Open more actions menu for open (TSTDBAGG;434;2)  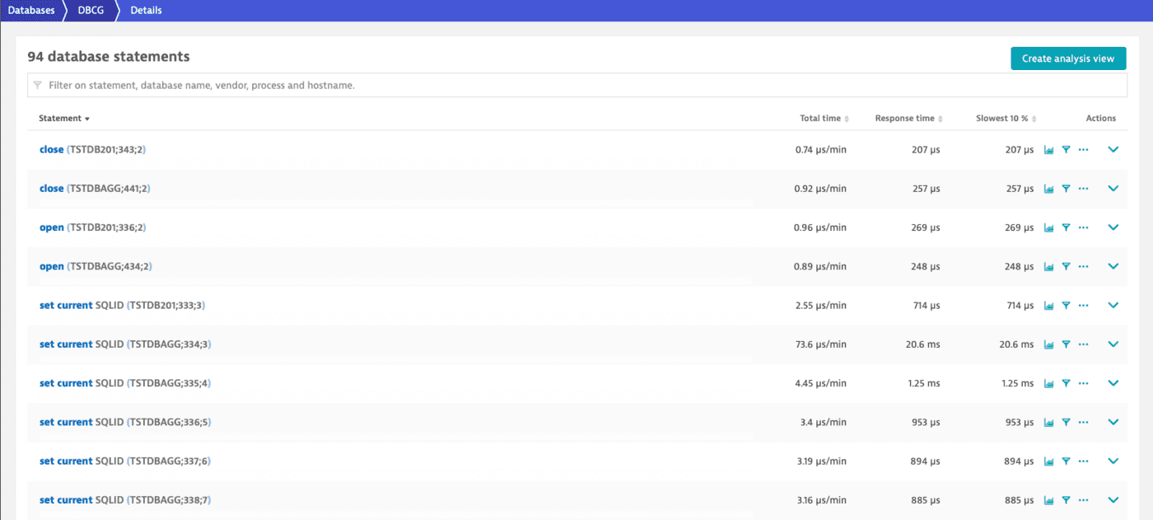click(1083, 266)
